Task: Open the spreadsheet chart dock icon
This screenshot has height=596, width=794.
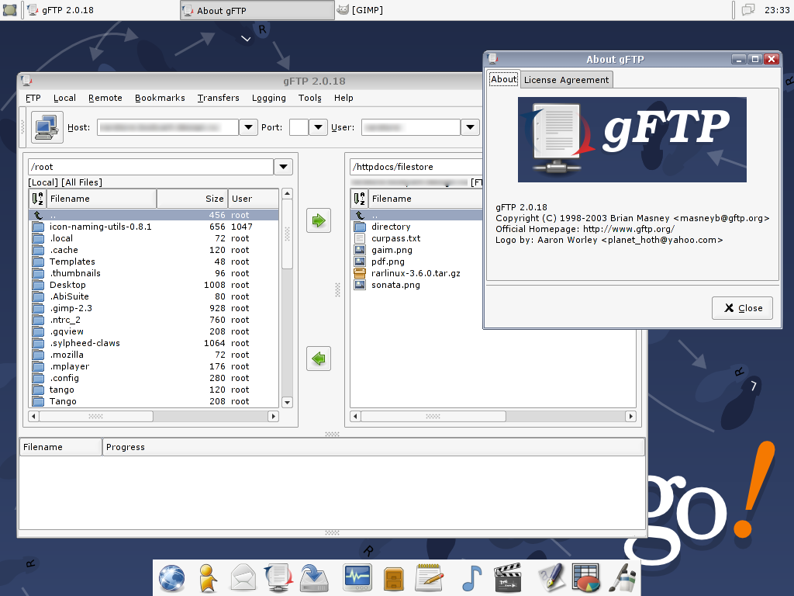Action: (586, 577)
